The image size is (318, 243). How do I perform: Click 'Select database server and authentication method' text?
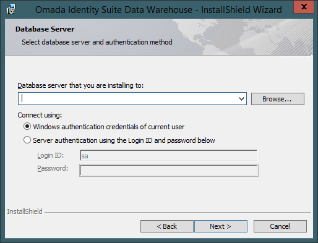(97, 42)
